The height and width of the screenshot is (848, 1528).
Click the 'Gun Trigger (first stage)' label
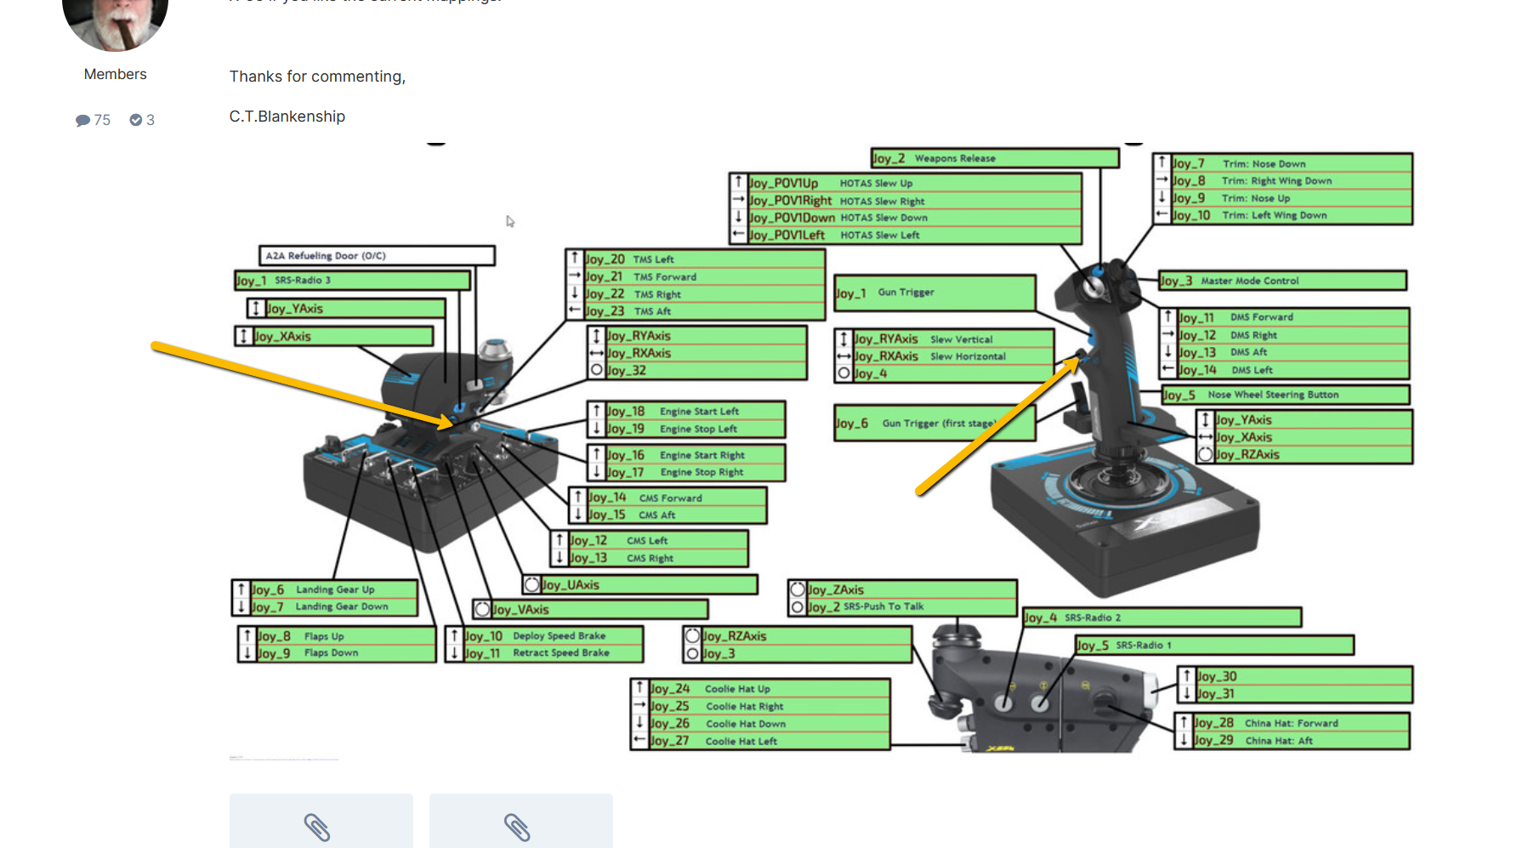pos(939,423)
